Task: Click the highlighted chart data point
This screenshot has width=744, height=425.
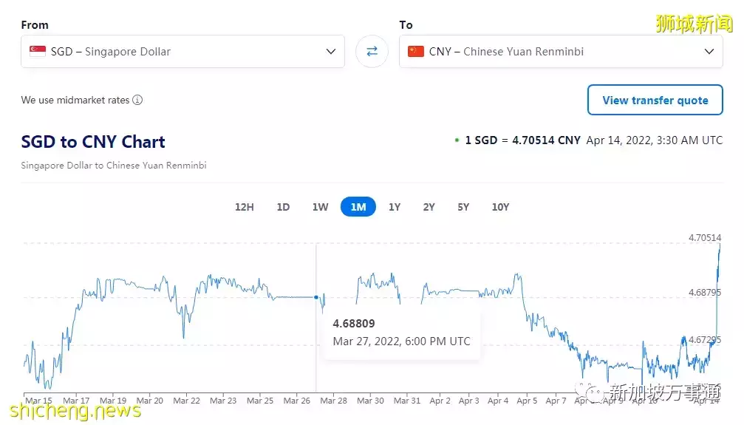Action: 316,297
